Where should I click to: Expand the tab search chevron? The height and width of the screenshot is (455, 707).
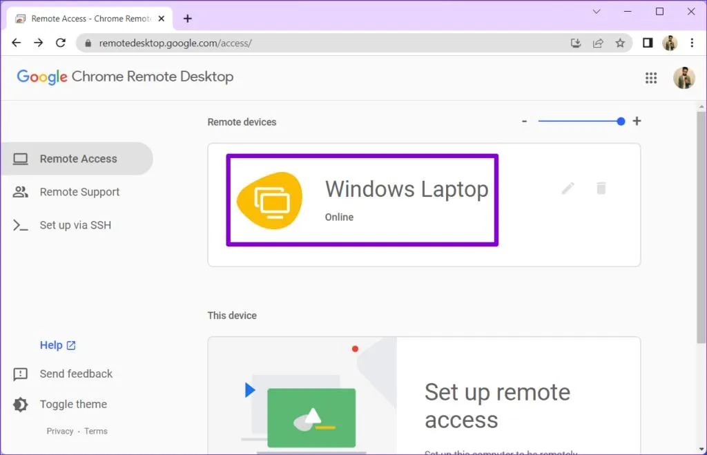point(596,11)
